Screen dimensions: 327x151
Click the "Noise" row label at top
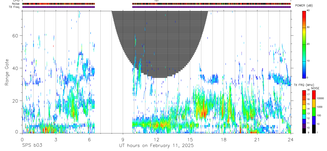(16, 4)
